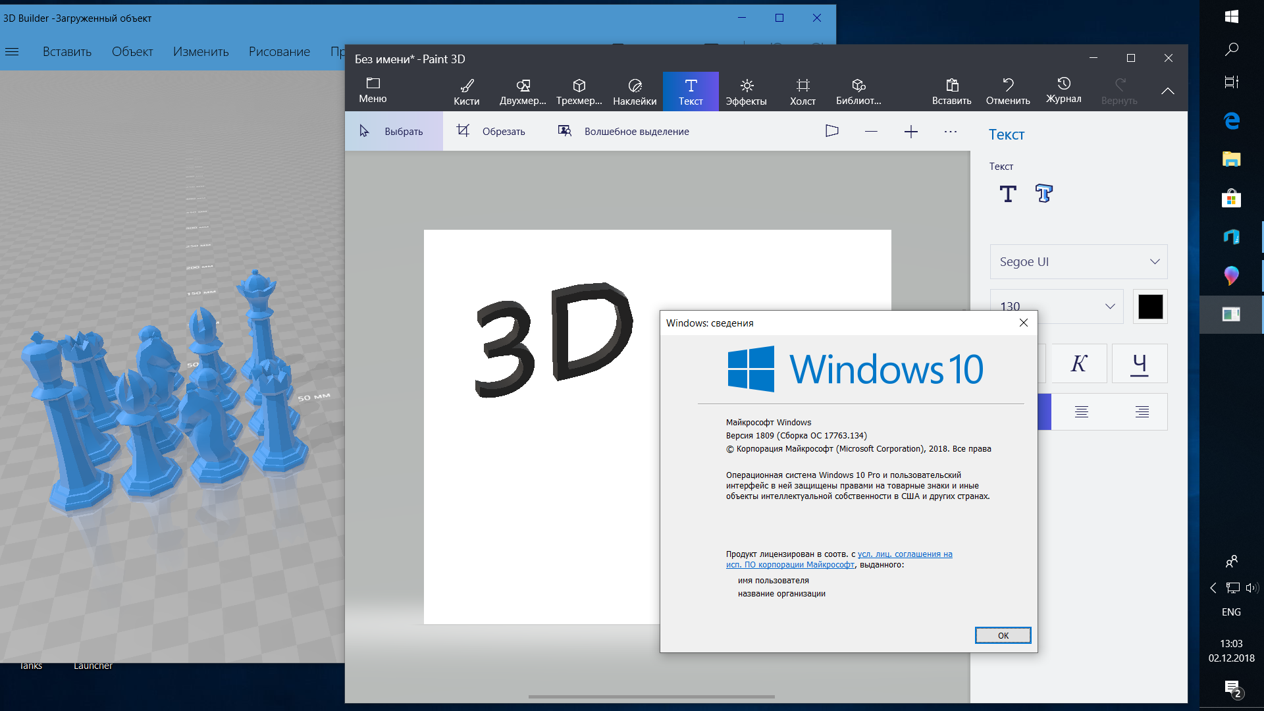
Task: Open the Журнал (History) panel
Action: [1064, 92]
